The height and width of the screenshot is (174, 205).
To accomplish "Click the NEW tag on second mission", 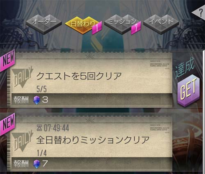I will [8, 124].
